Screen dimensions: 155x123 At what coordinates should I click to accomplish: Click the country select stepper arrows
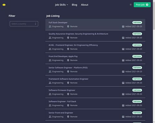click(36, 24)
